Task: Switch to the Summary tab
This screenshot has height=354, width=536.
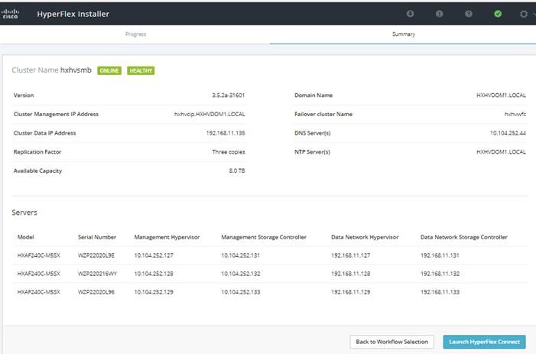Action: (x=404, y=34)
